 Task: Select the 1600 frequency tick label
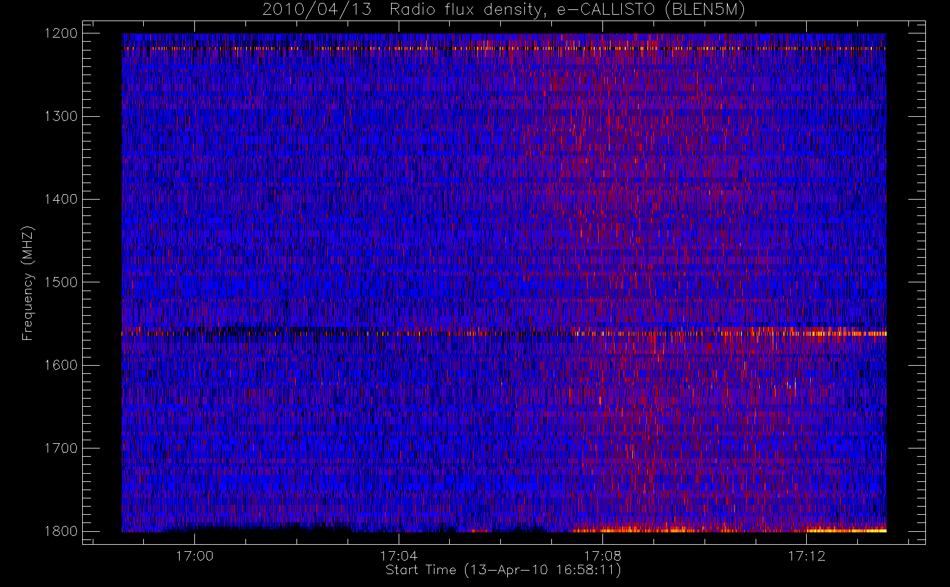pos(61,365)
